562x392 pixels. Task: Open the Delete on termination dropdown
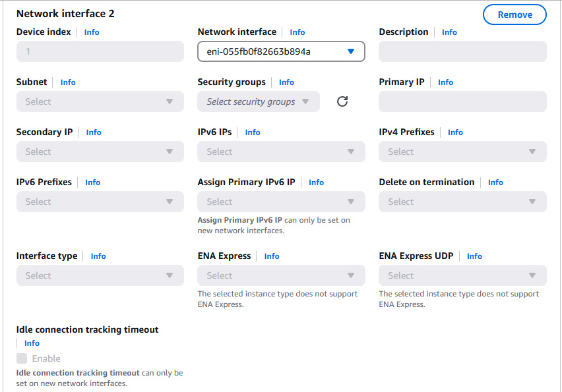pyautogui.click(x=462, y=202)
